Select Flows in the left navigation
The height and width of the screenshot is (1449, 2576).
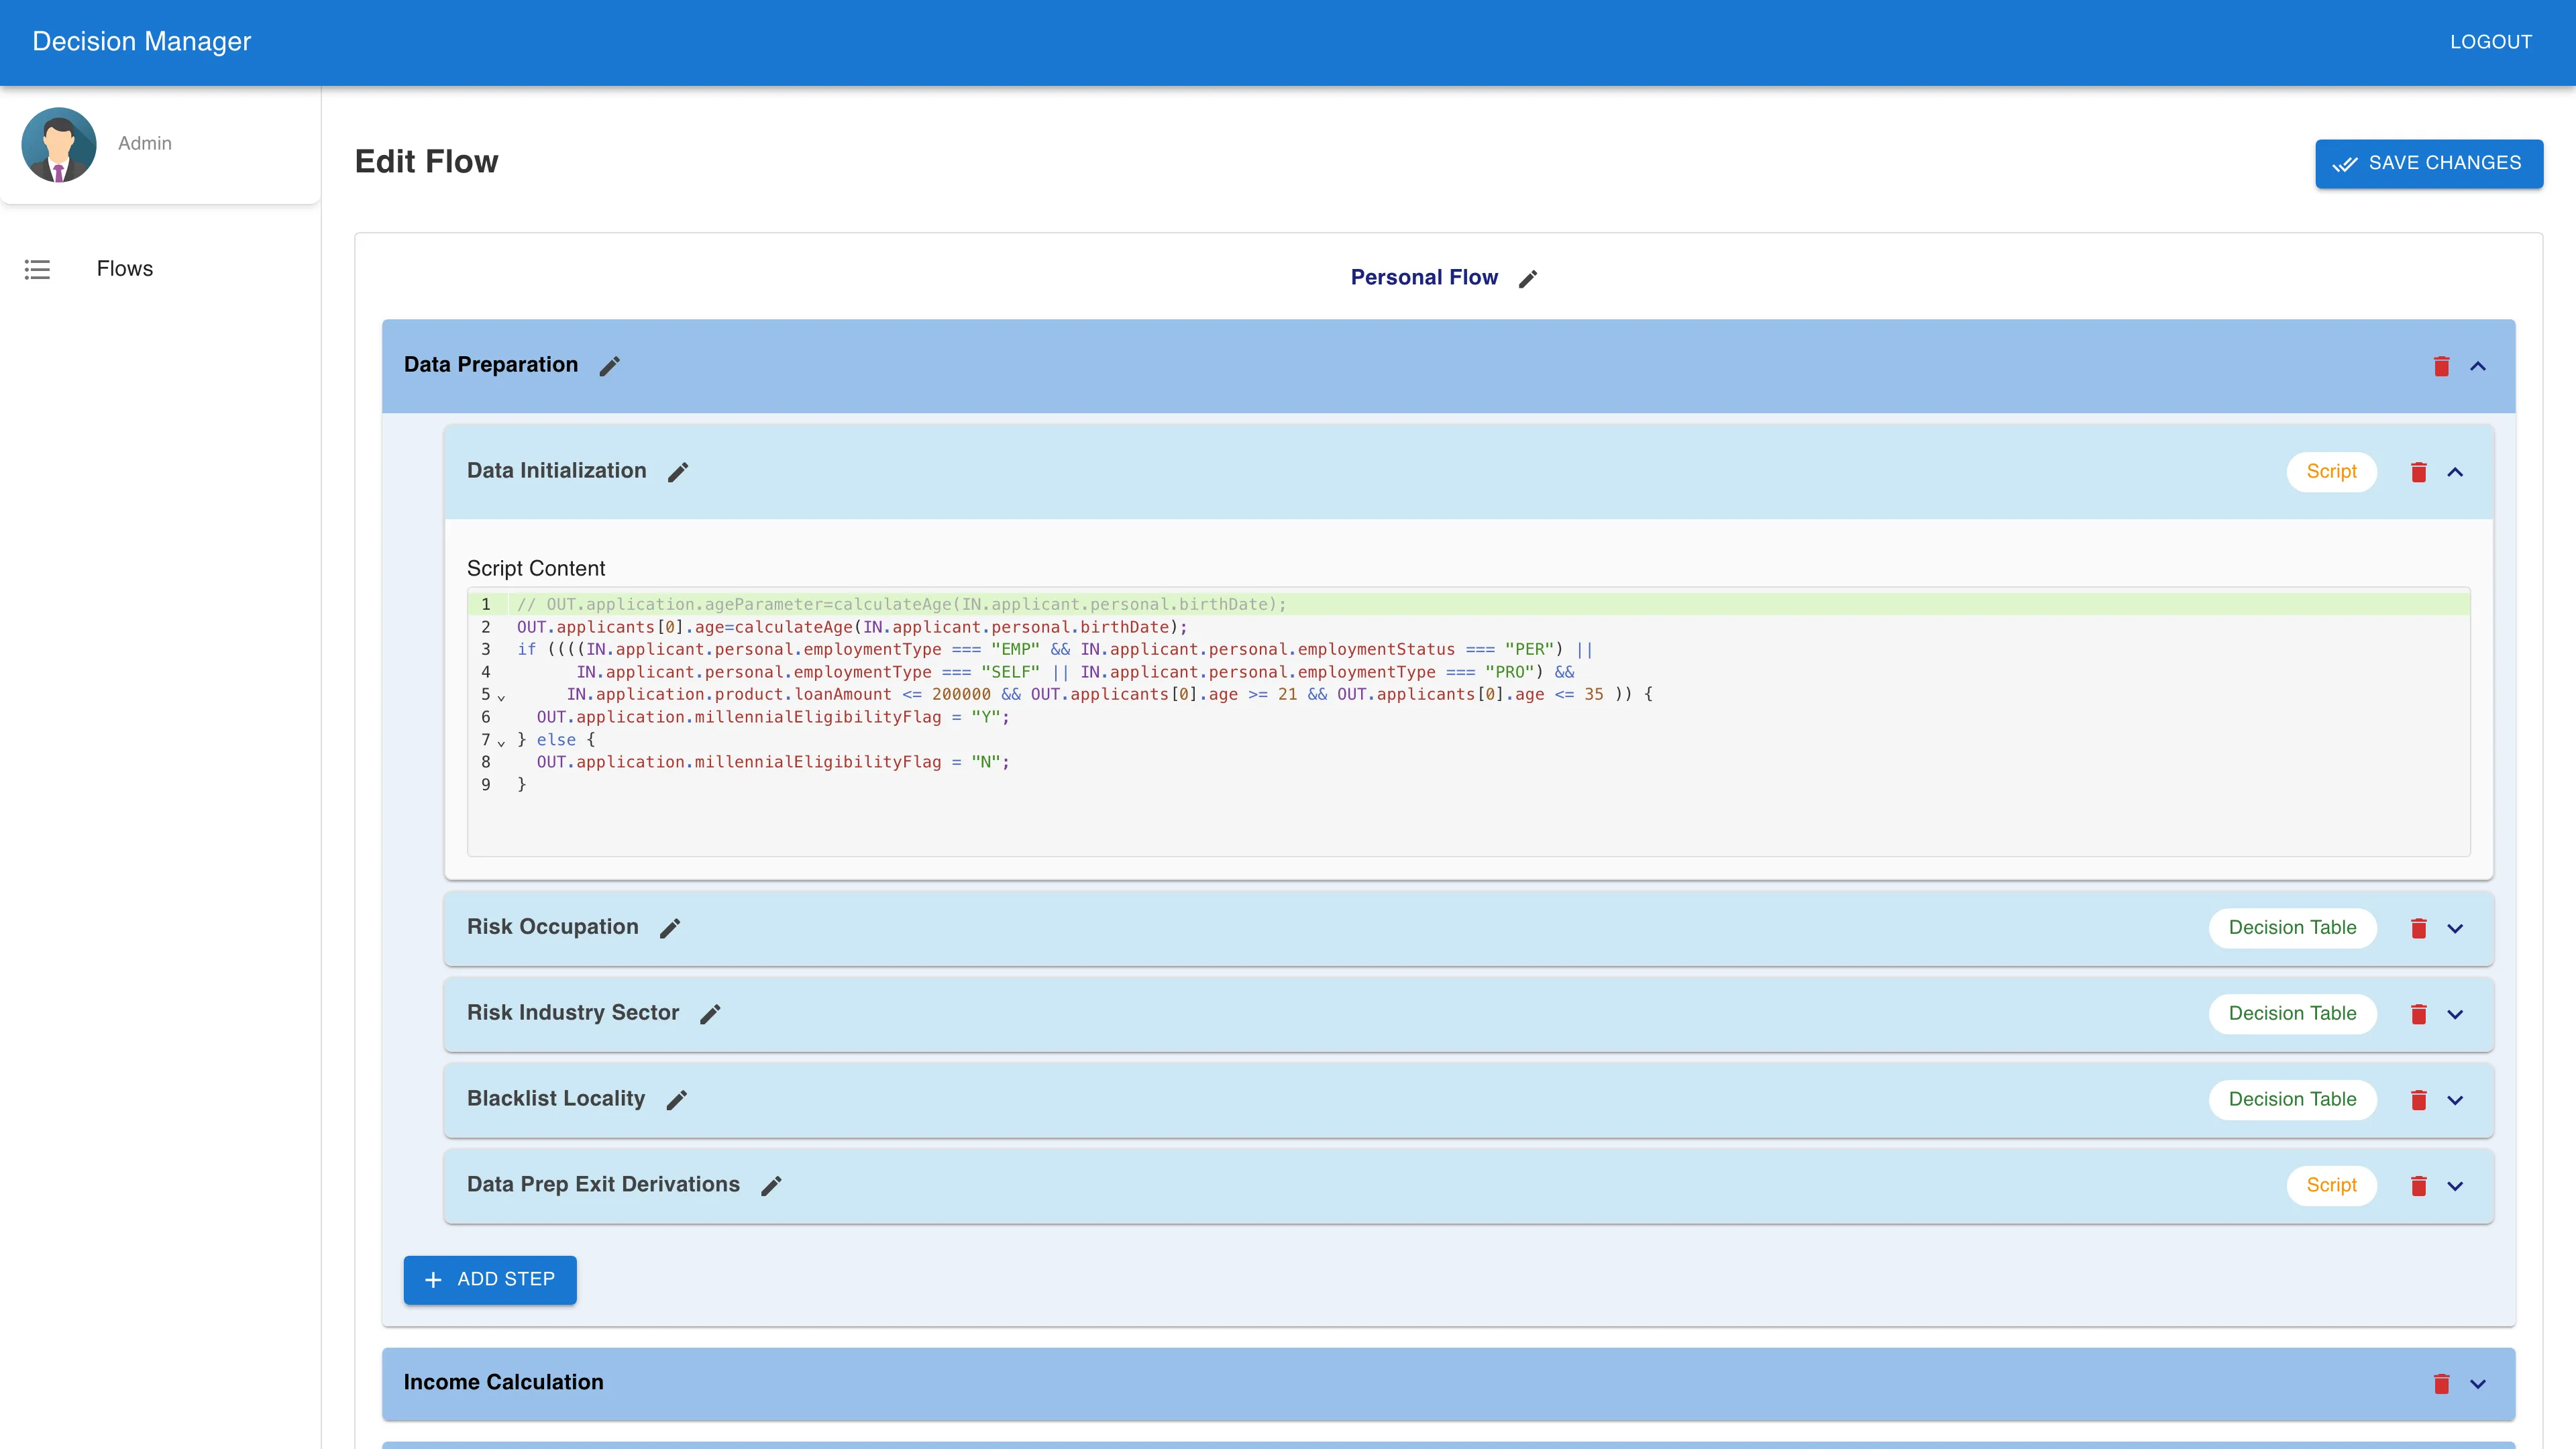click(x=124, y=269)
